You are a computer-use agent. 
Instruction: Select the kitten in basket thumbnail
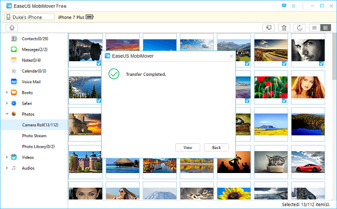click(271, 162)
